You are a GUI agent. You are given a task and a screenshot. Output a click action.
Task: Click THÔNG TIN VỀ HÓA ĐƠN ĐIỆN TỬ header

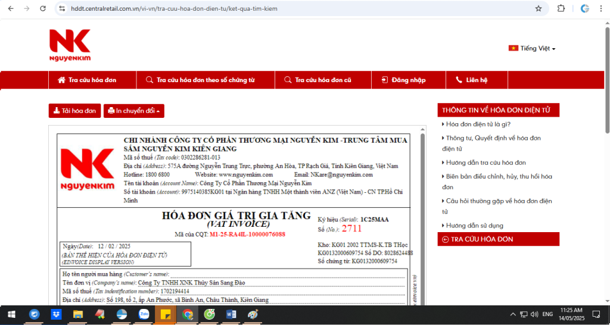[499, 110]
